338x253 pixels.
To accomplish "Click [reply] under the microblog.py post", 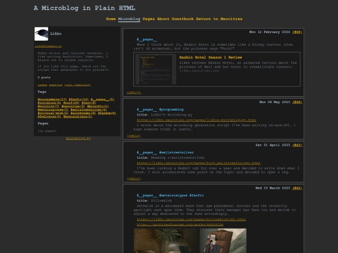I will click(134, 136).
